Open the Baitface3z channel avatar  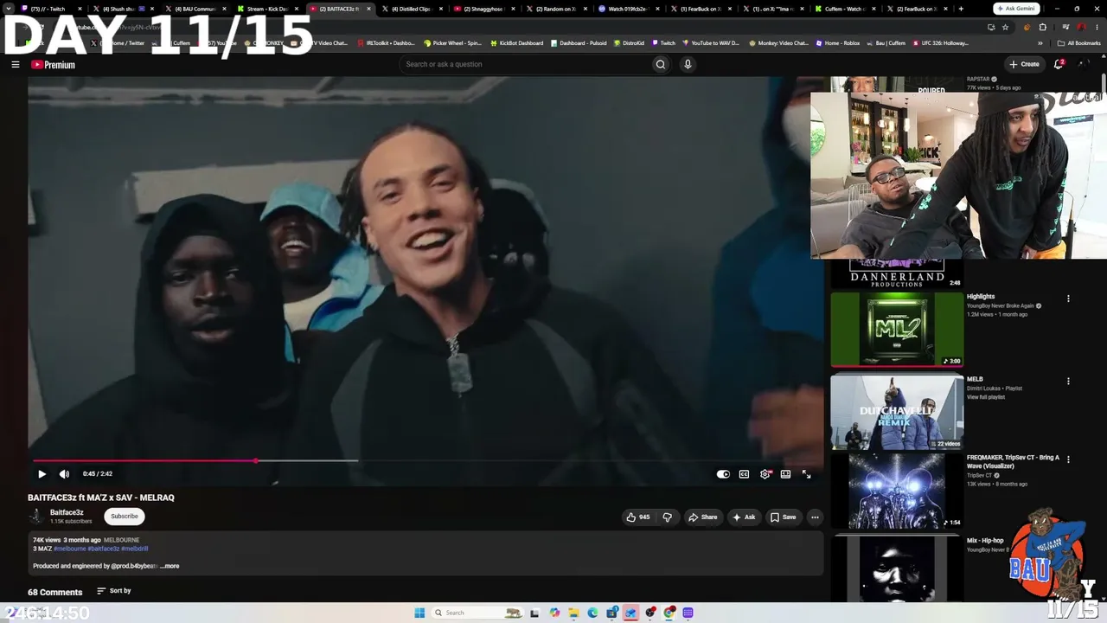tap(36, 517)
